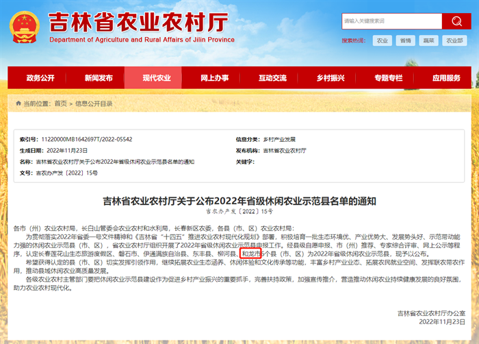The image size is (479, 344).
Task: Open the 政务公开 navigation menu
Action: (x=40, y=78)
